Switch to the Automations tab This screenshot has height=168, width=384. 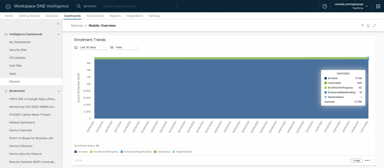95,16
